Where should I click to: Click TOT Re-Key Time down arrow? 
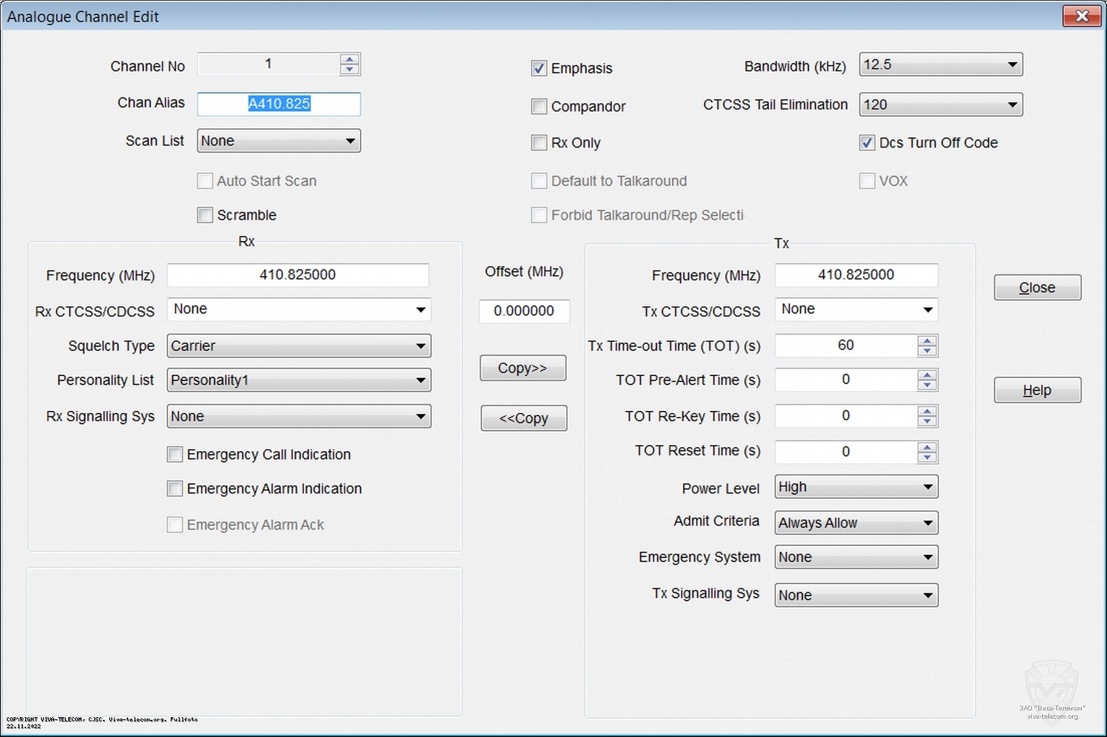pyautogui.click(x=927, y=421)
